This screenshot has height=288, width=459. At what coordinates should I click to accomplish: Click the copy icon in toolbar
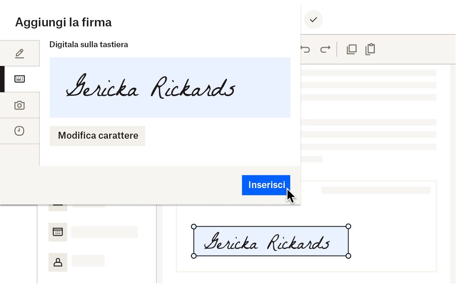(351, 49)
